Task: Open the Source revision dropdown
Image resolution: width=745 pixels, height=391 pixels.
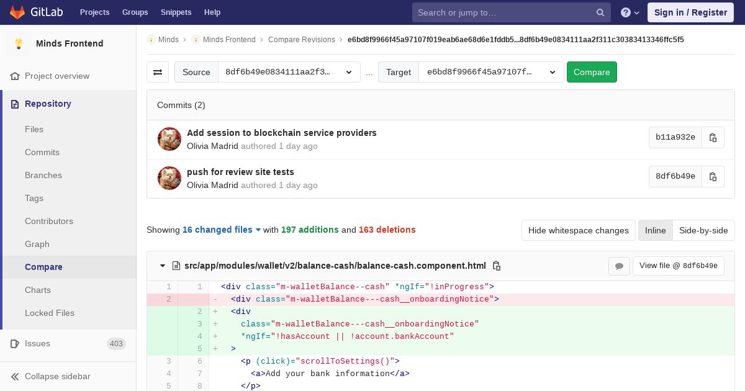Action: coord(289,72)
